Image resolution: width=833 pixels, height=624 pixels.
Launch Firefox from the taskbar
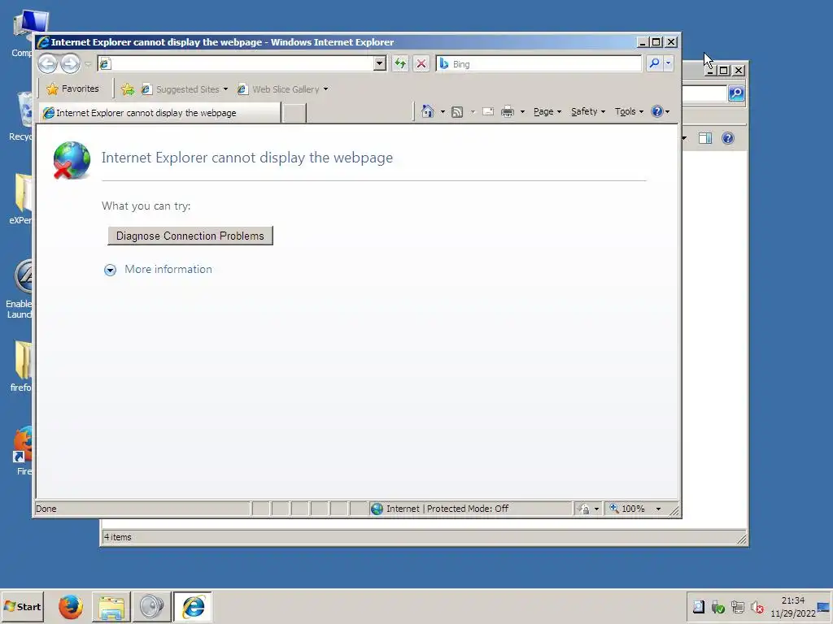click(71, 607)
